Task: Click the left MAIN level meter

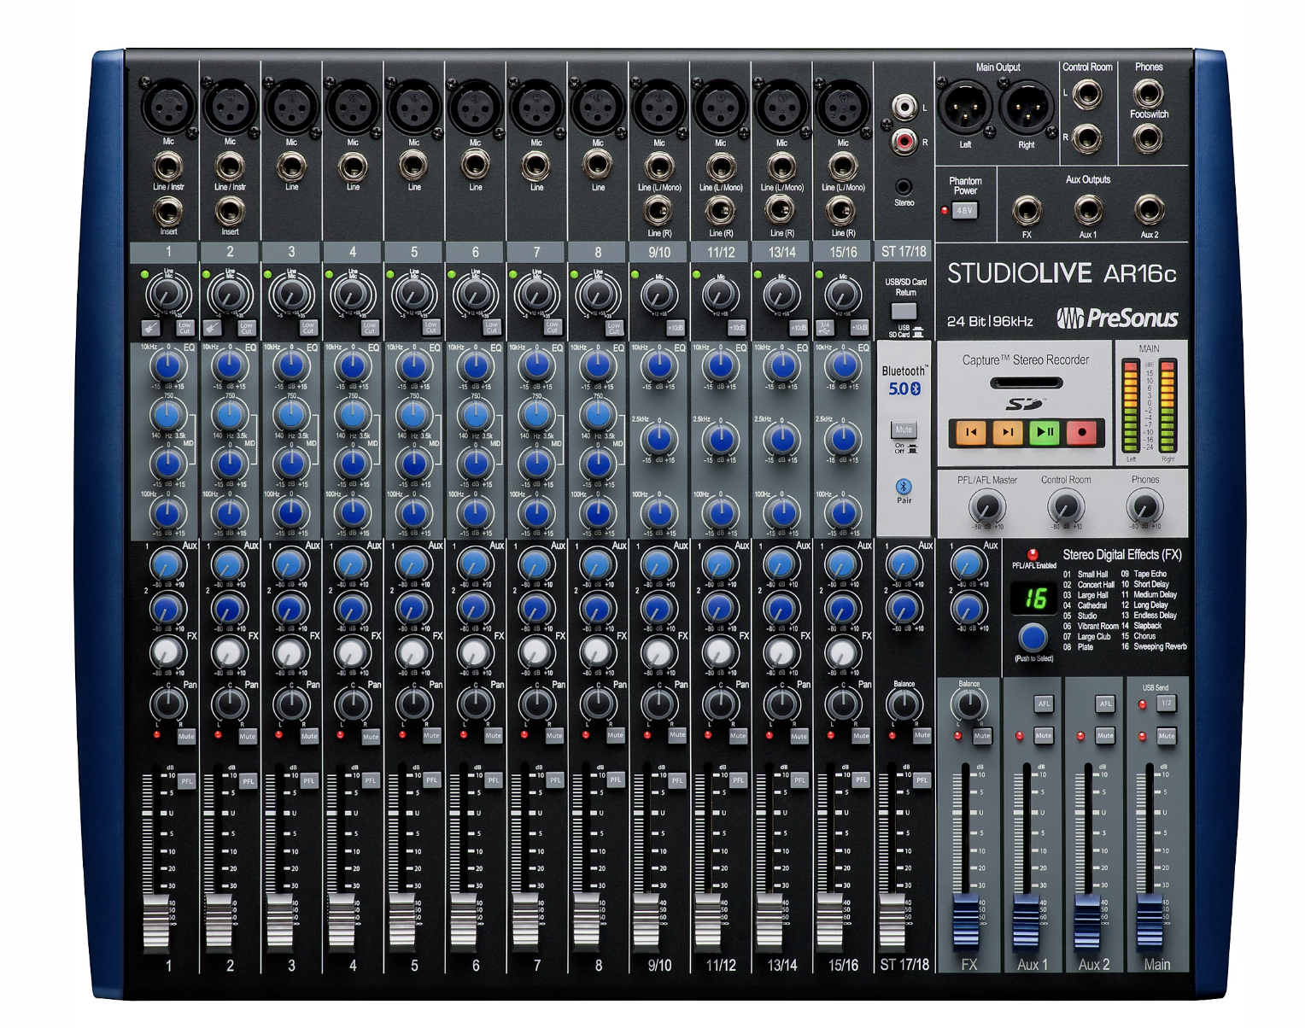Action: point(1131,406)
